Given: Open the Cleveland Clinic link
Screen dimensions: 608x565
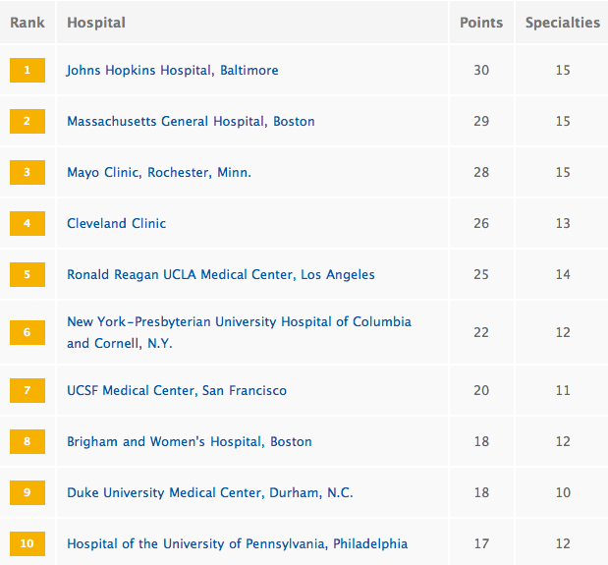Looking at the screenshot, I should coord(116,224).
